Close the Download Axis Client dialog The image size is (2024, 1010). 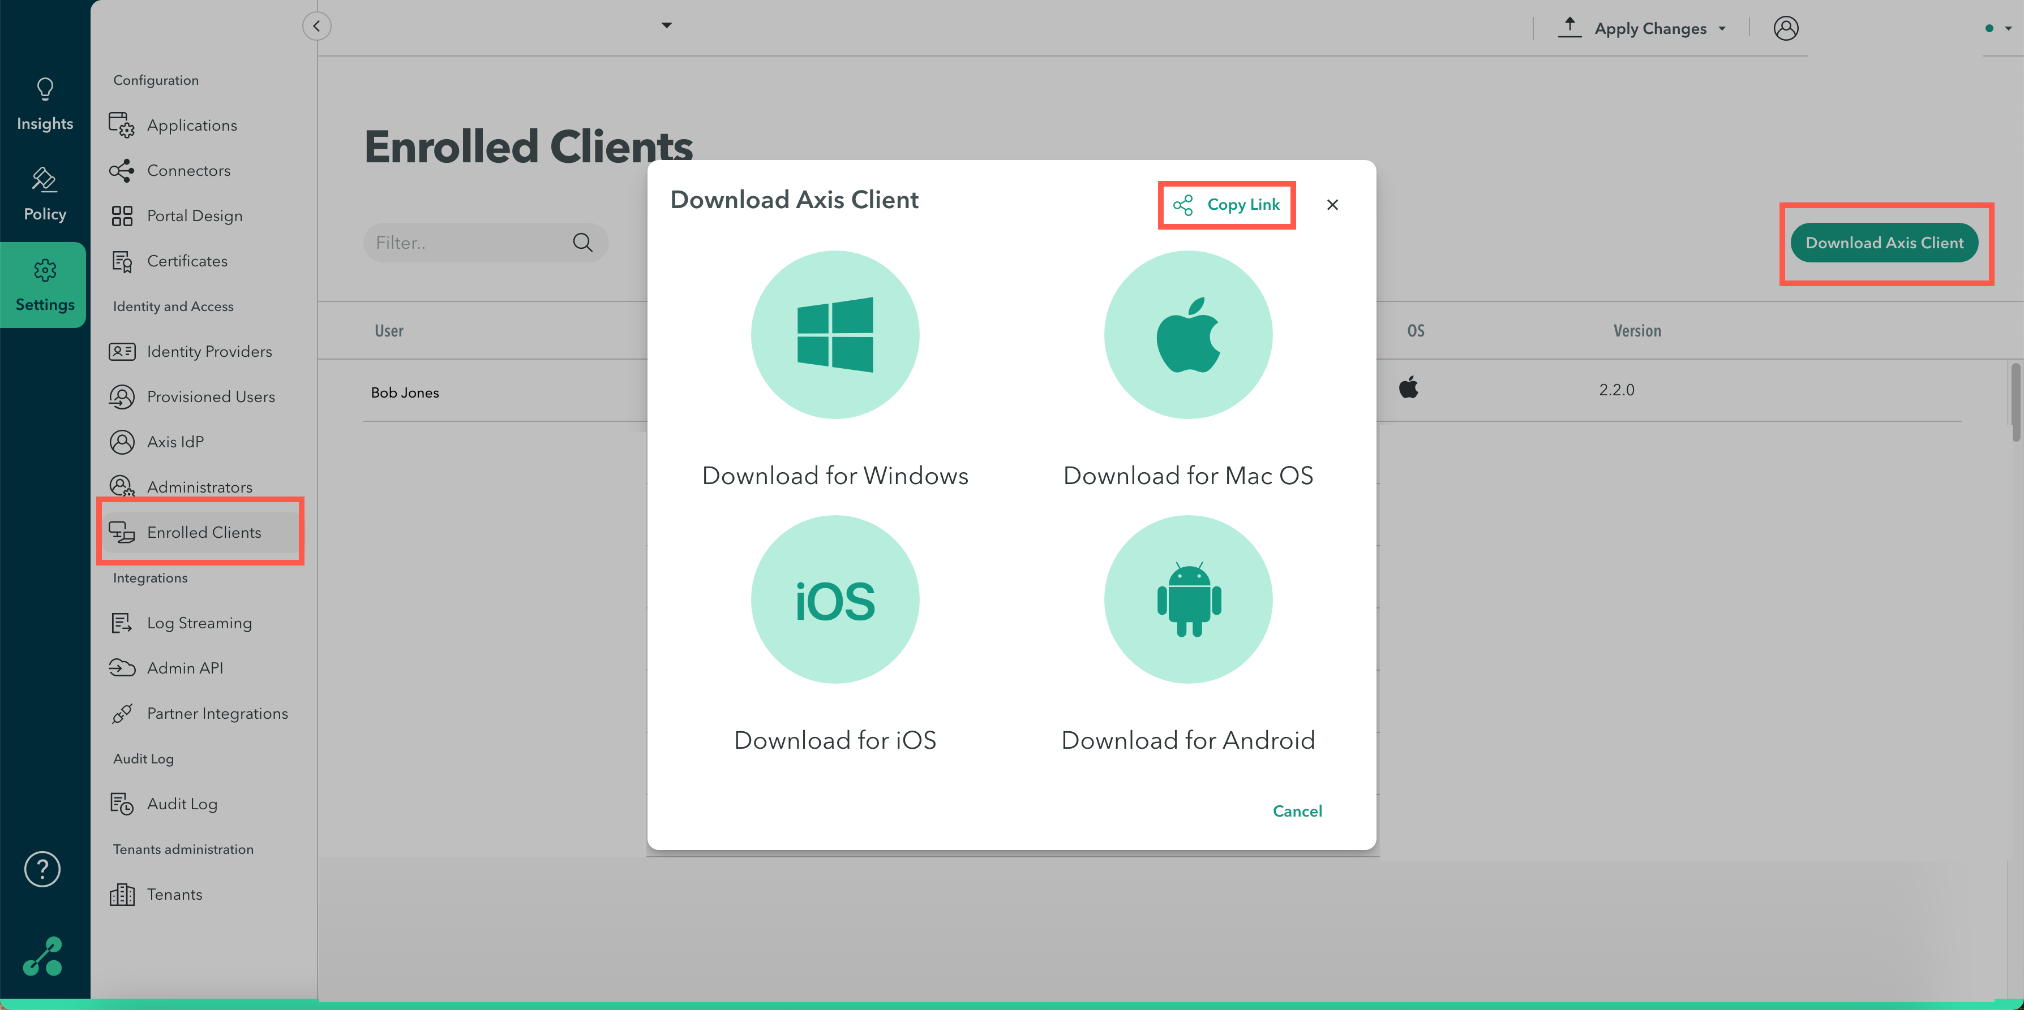pyautogui.click(x=1332, y=205)
